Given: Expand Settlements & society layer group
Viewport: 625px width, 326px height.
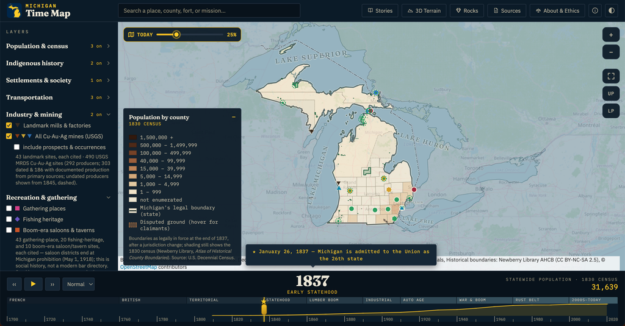Looking at the screenshot, I should (x=58, y=80).
